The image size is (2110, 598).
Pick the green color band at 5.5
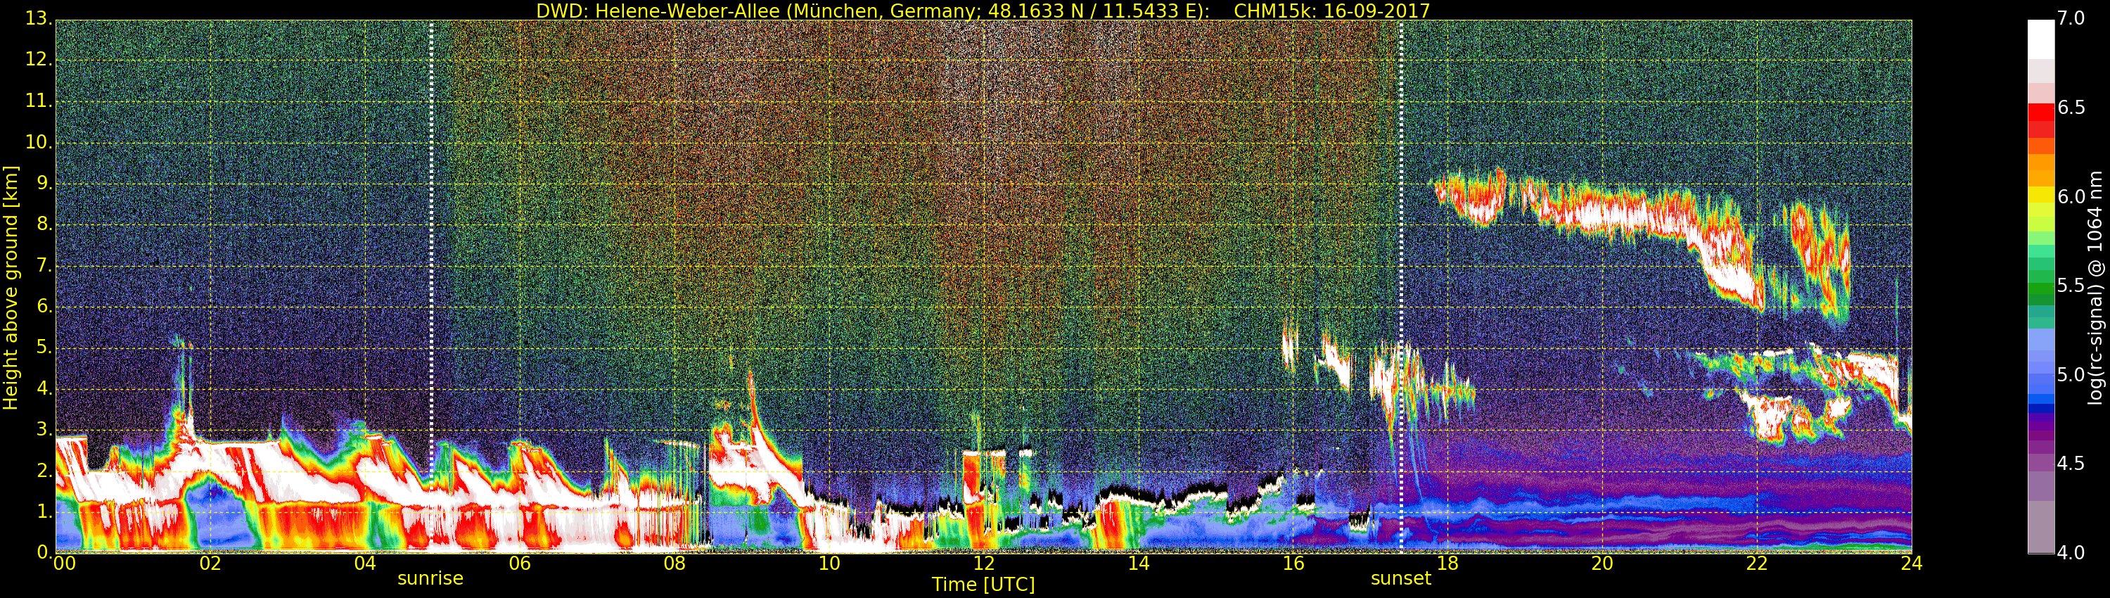[x=2040, y=286]
